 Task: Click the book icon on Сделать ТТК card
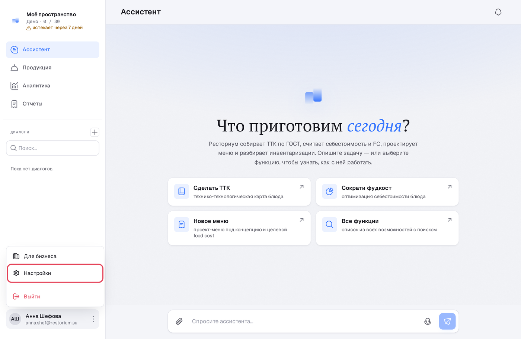pos(182,191)
